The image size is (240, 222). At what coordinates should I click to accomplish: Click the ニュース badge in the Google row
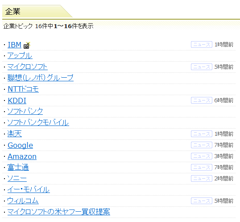pyautogui.click(x=202, y=145)
